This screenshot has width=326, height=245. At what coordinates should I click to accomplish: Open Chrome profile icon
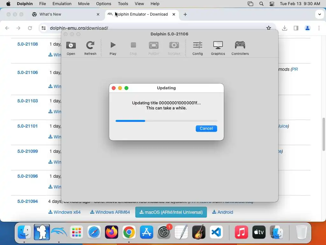coord(308,28)
